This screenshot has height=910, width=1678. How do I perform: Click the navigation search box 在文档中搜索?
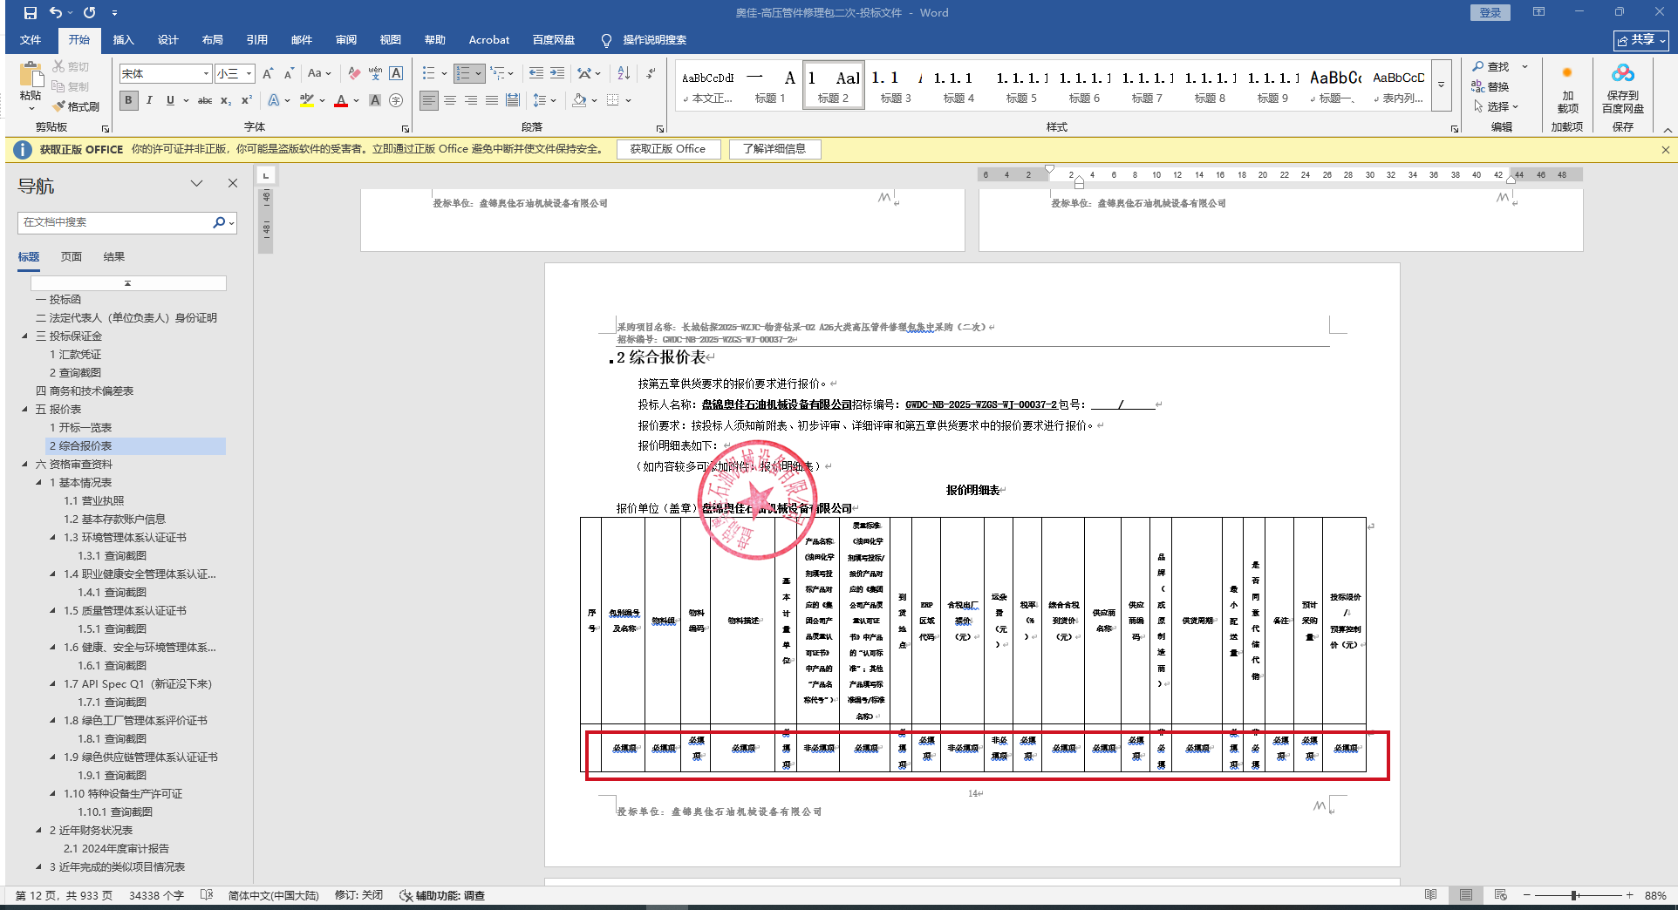click(113, 222)
